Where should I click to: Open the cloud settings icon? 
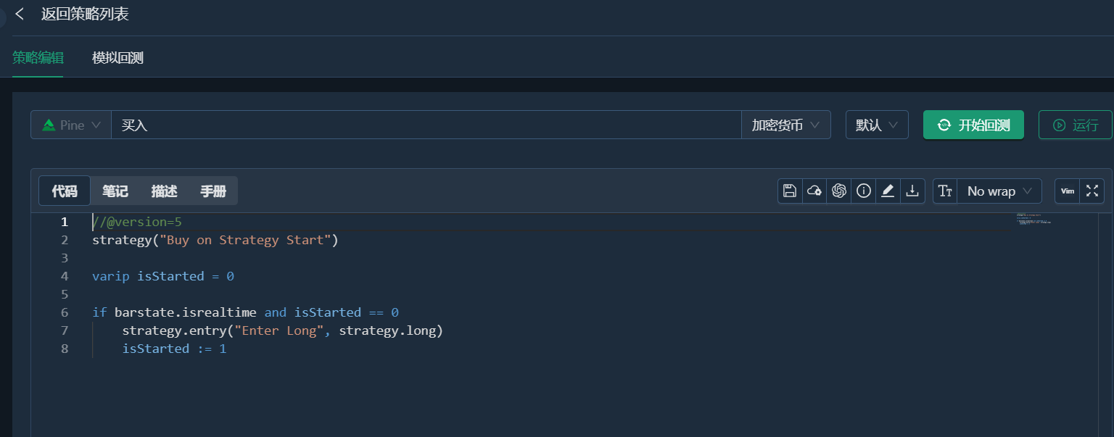coord(814,191)
